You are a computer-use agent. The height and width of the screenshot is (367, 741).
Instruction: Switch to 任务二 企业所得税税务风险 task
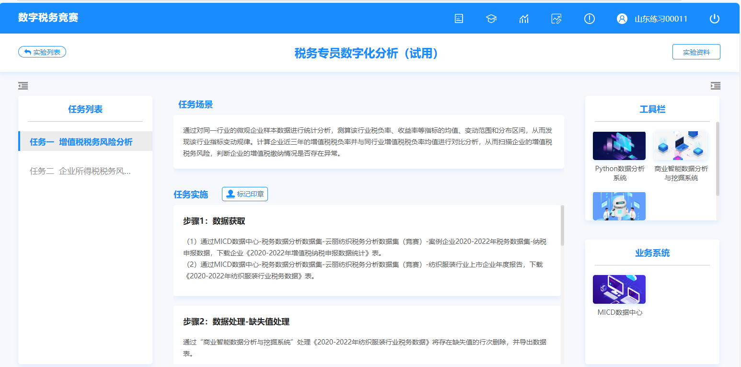pos(81,171)
